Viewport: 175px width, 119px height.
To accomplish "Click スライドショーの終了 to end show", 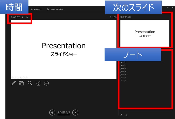I will click(x=56, y=9).
